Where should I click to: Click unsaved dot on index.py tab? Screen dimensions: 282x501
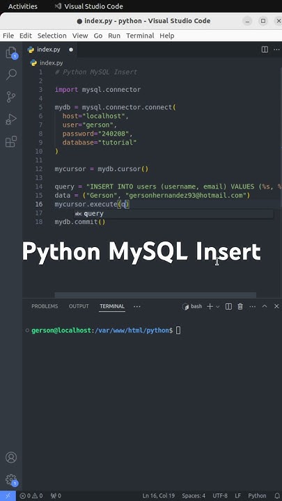(71, 49)
